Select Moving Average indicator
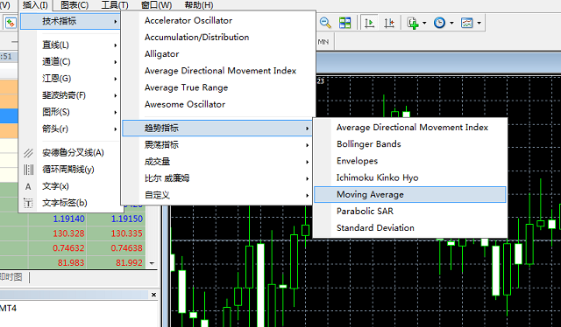561x327 pixels. [x=410, y=195]
